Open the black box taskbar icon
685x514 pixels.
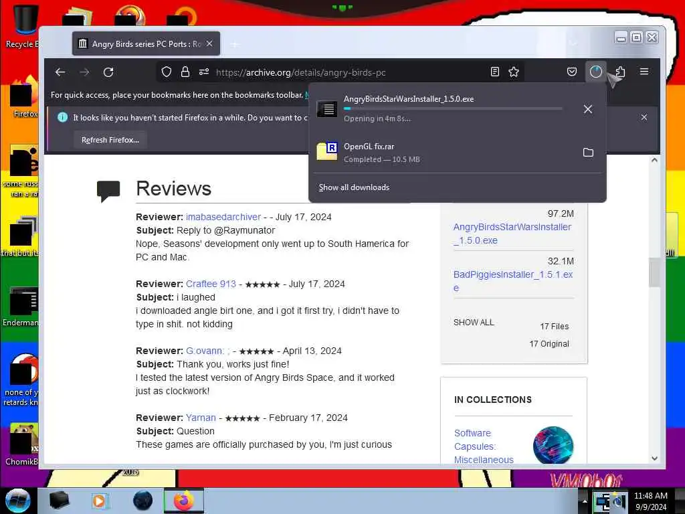(x=59, y=501)
